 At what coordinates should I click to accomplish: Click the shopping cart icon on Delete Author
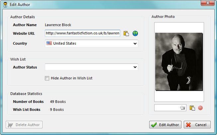[10, 125]
